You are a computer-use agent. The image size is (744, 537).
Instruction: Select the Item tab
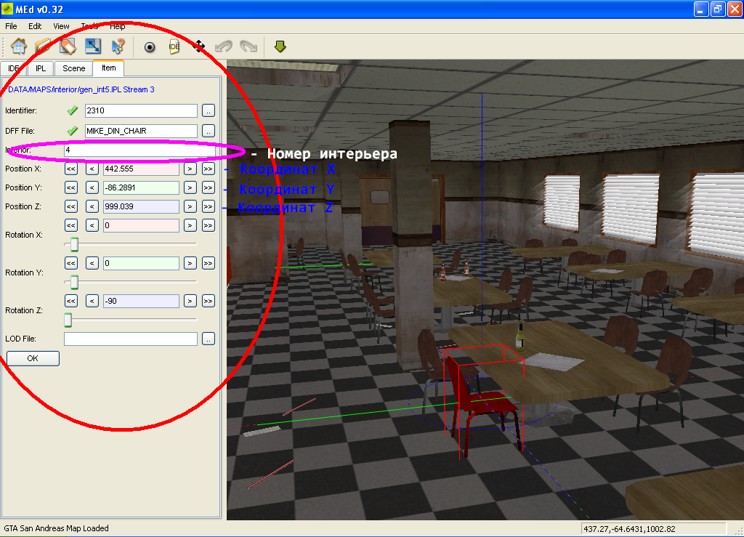[109, 68]
